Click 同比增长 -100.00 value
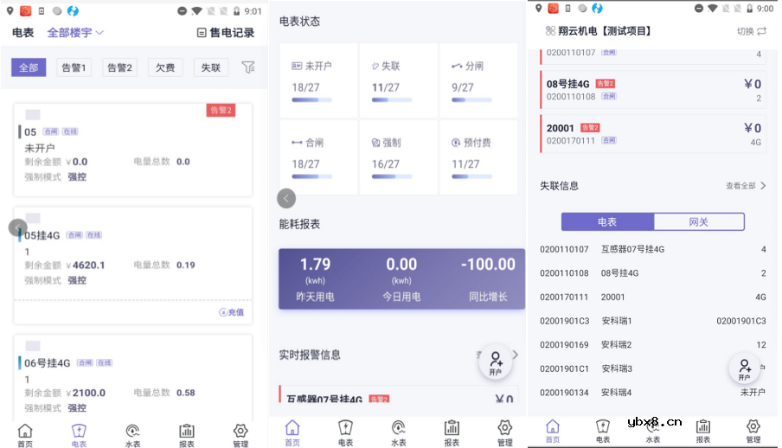The height and width of the screenshot is (448, 782). tap(488, 265)
